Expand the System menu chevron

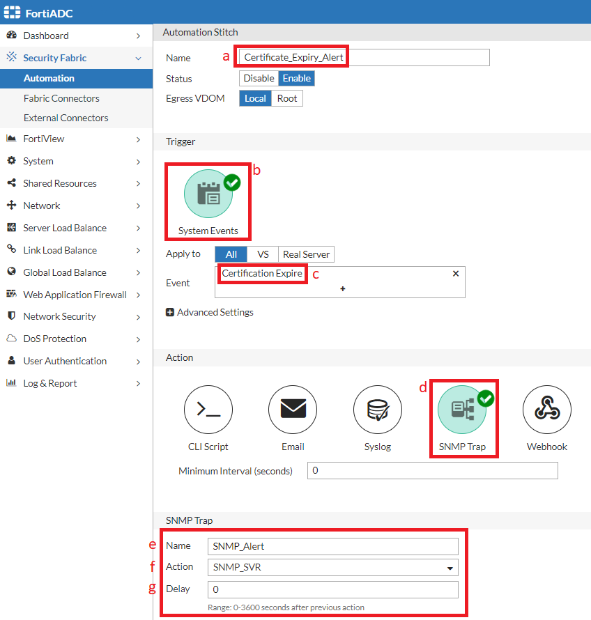point(138,162)
